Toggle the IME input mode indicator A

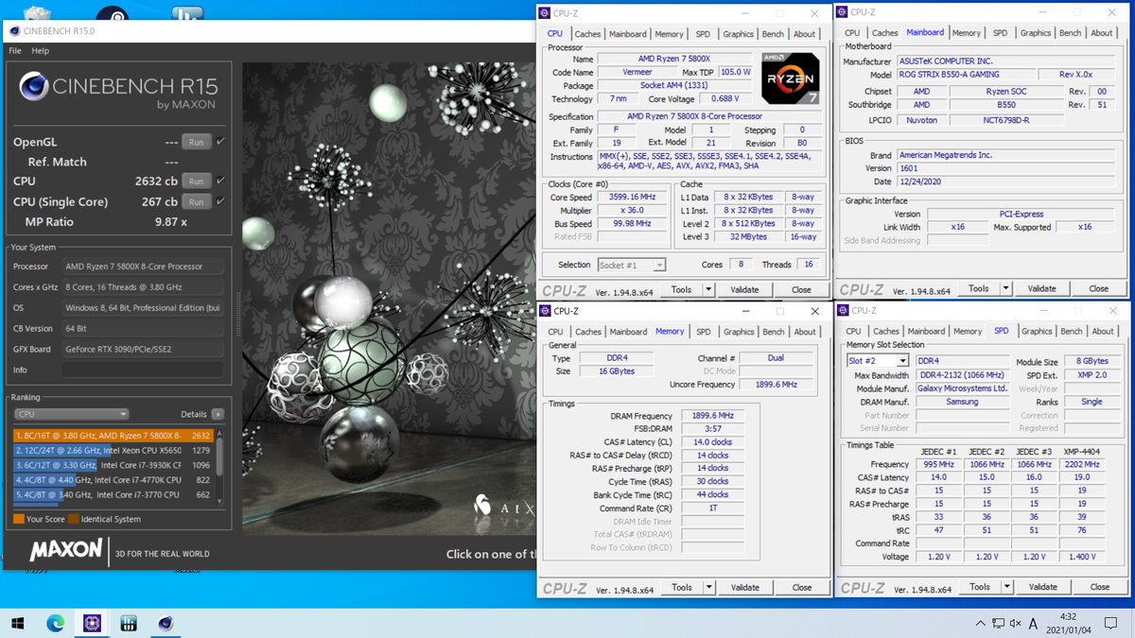coord(1033,623)
